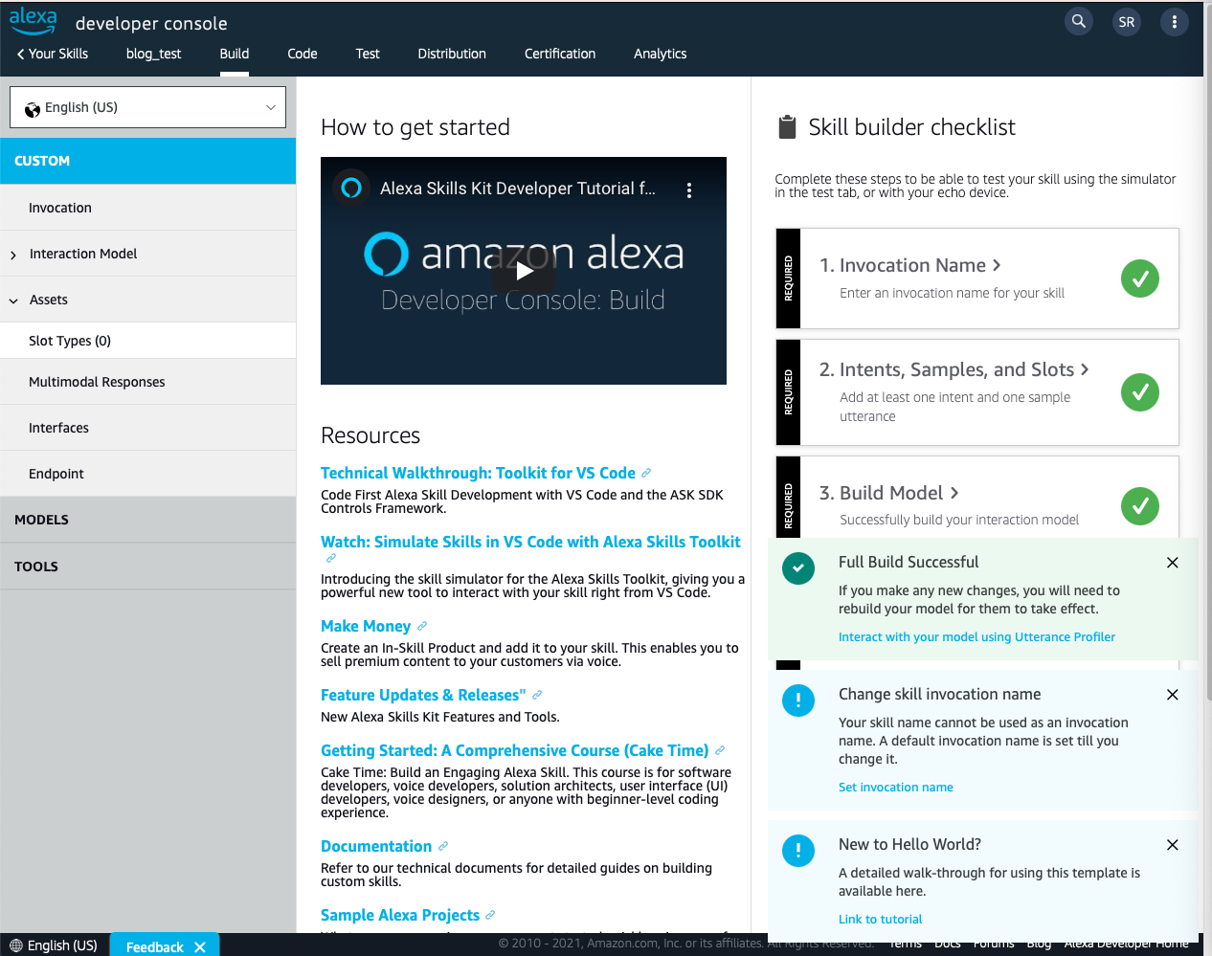This screenshot has height=956, width=1212.
Task: Open the search magnifier icon
Action: [1079, 21]
